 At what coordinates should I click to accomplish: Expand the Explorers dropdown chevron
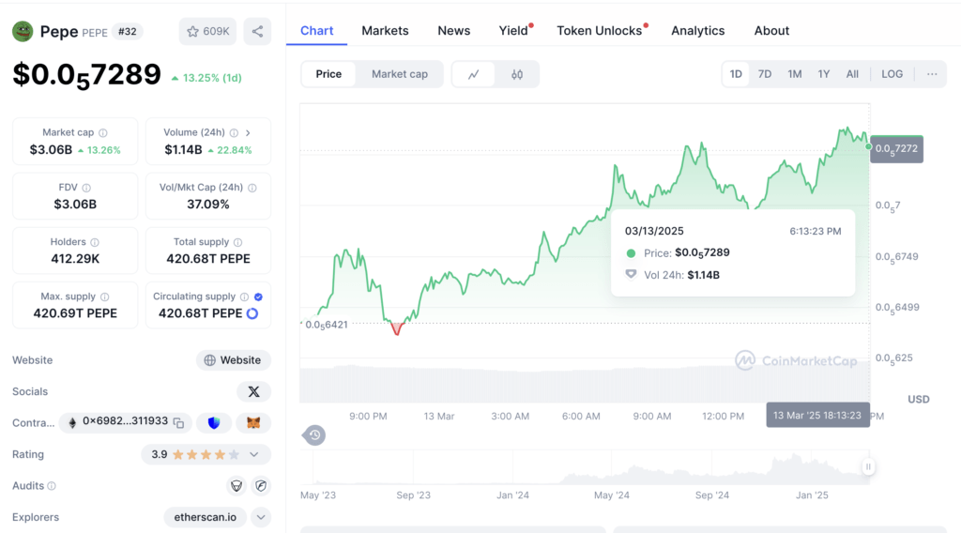[261, 518]
